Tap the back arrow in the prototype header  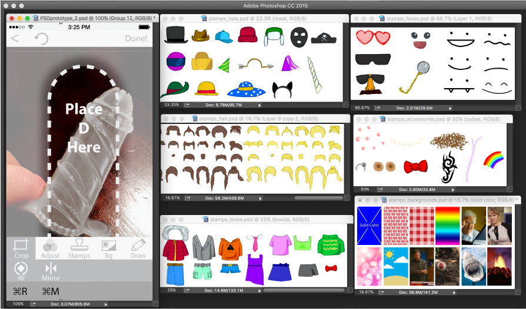[x=15, y=38]
